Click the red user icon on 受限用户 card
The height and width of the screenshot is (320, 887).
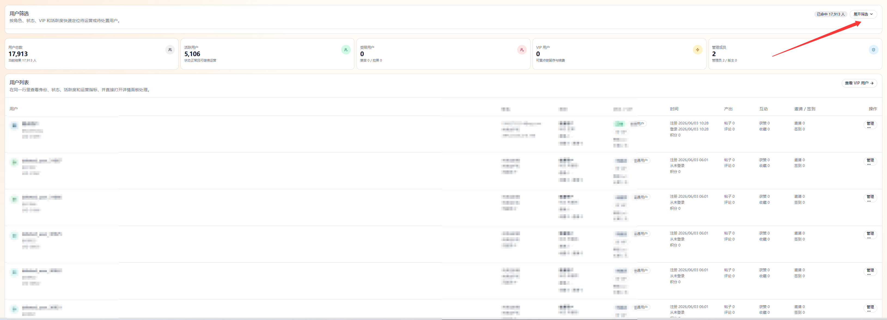click(x=522, y=50)
